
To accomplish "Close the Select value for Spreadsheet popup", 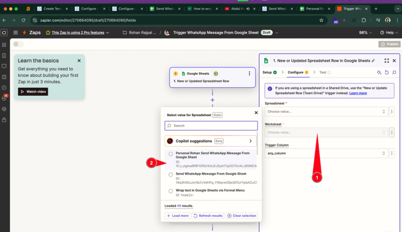I will tap(256, 112).
